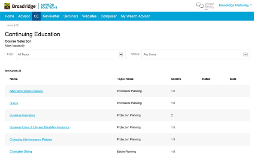Screen dimensions: 254x158
Task: Click the Course Selection subheading
Action: click(18, 41)
